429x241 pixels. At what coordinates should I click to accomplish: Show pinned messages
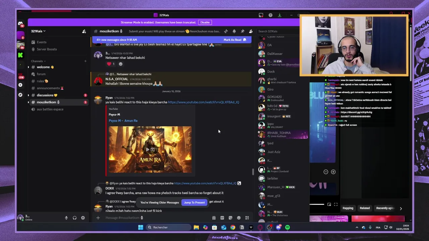[242, 31]
